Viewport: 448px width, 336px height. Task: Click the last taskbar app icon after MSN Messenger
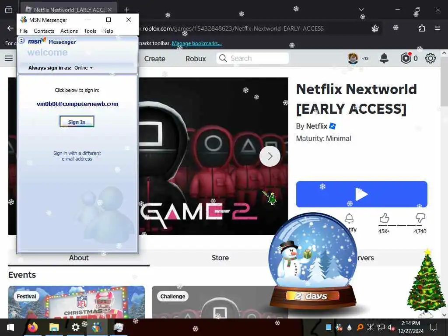coord(118,327)
